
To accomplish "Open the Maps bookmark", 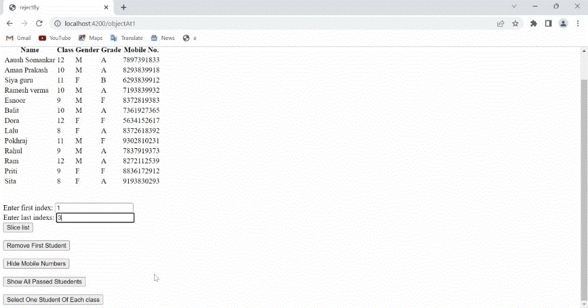I will (x=91, y=38).
